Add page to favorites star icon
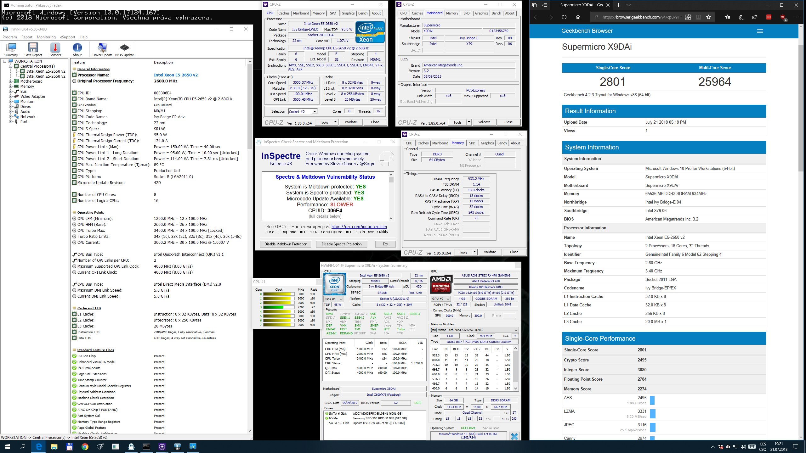 click(x=708, y=17)
